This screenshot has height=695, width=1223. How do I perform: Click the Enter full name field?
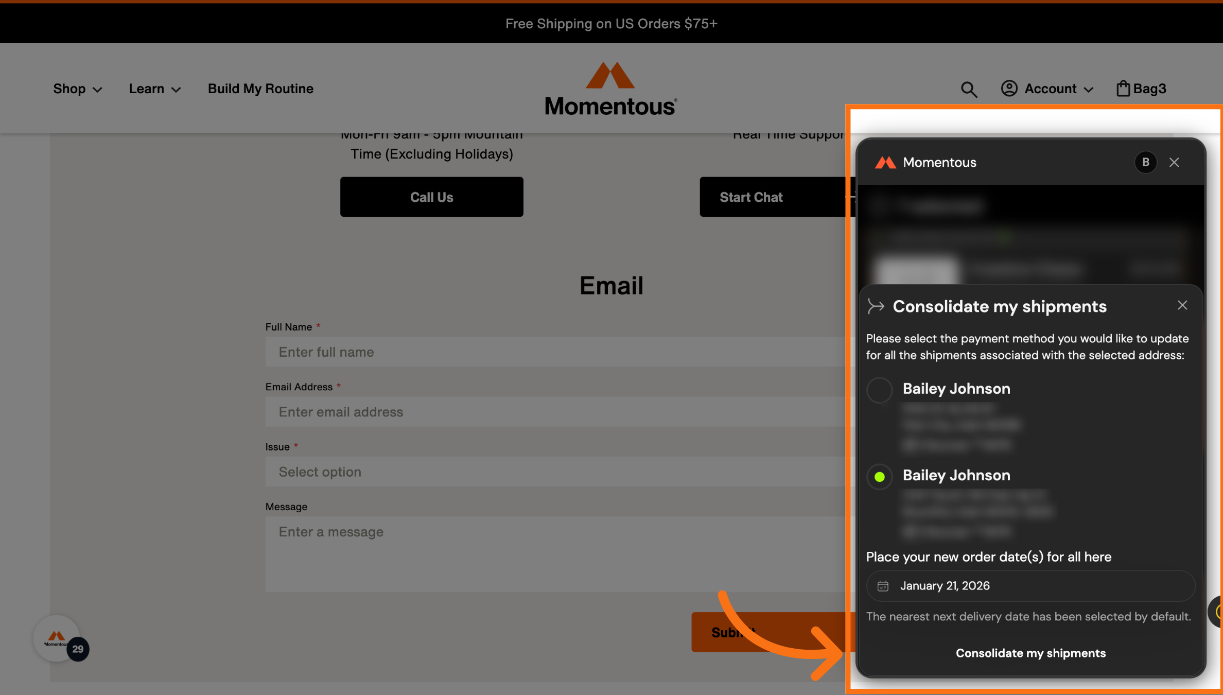pyautogui.click(x=556, y=352)
